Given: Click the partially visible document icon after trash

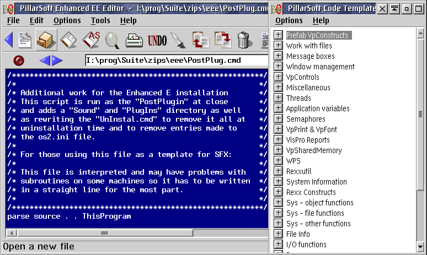Looking at the screenshot, I should pyautogui.click(x=265, y=40).
